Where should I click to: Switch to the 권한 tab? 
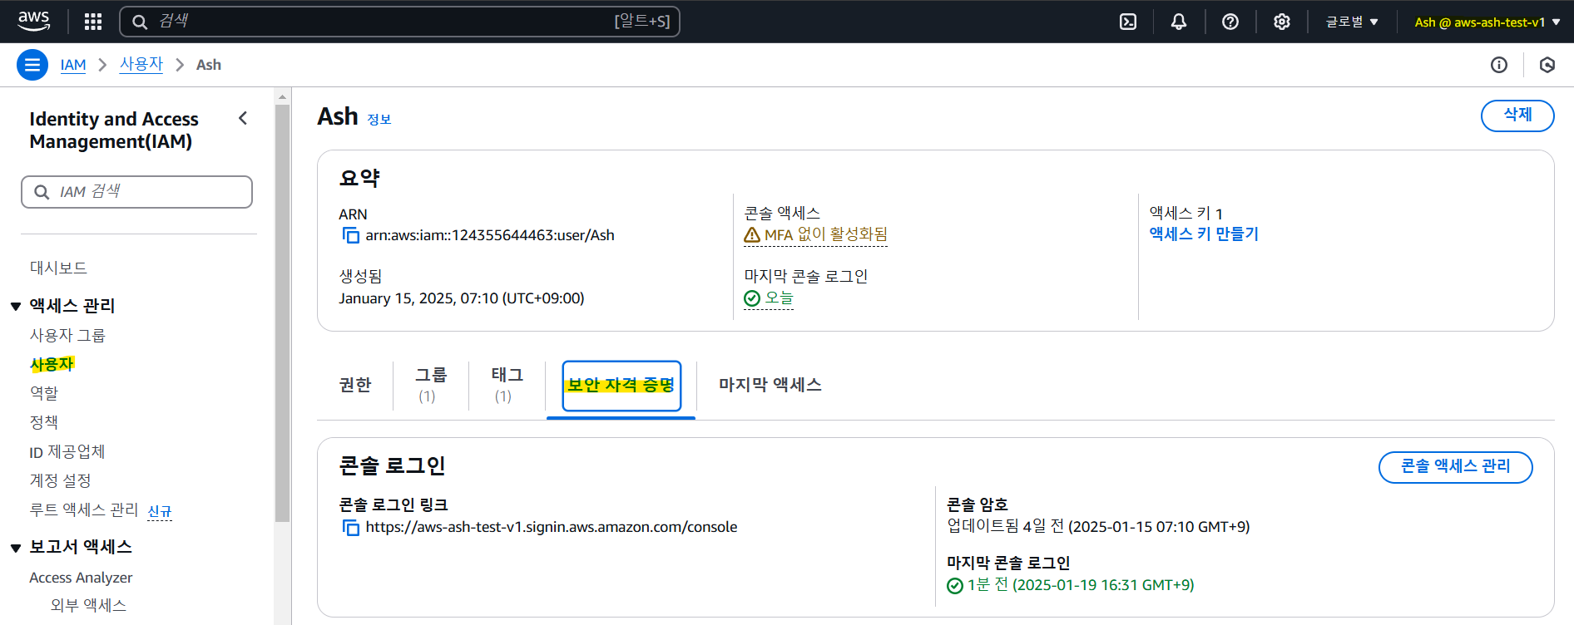coord(355,385)
